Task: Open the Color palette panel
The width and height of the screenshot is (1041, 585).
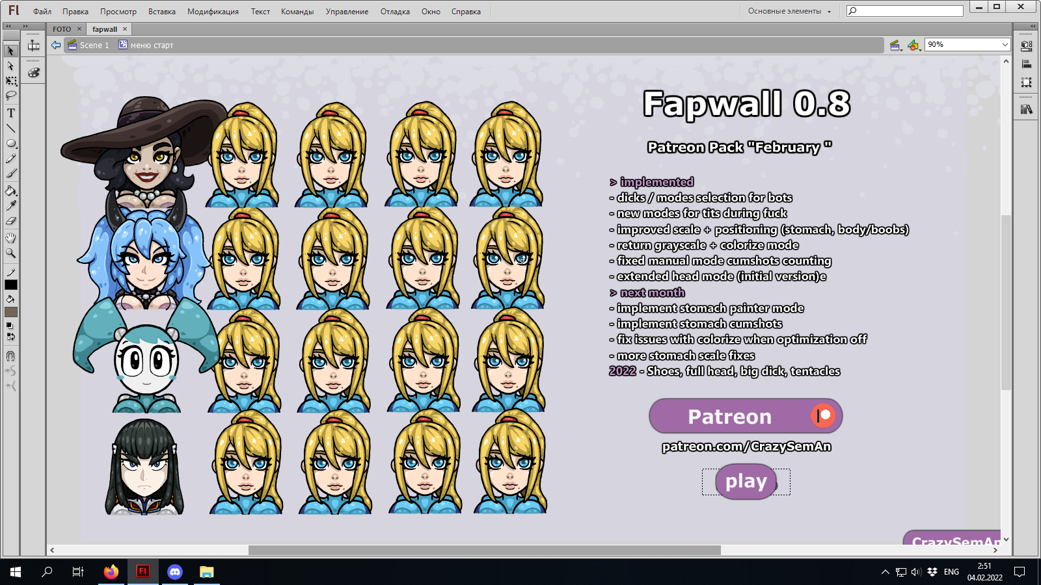Action: click(34, 73)
